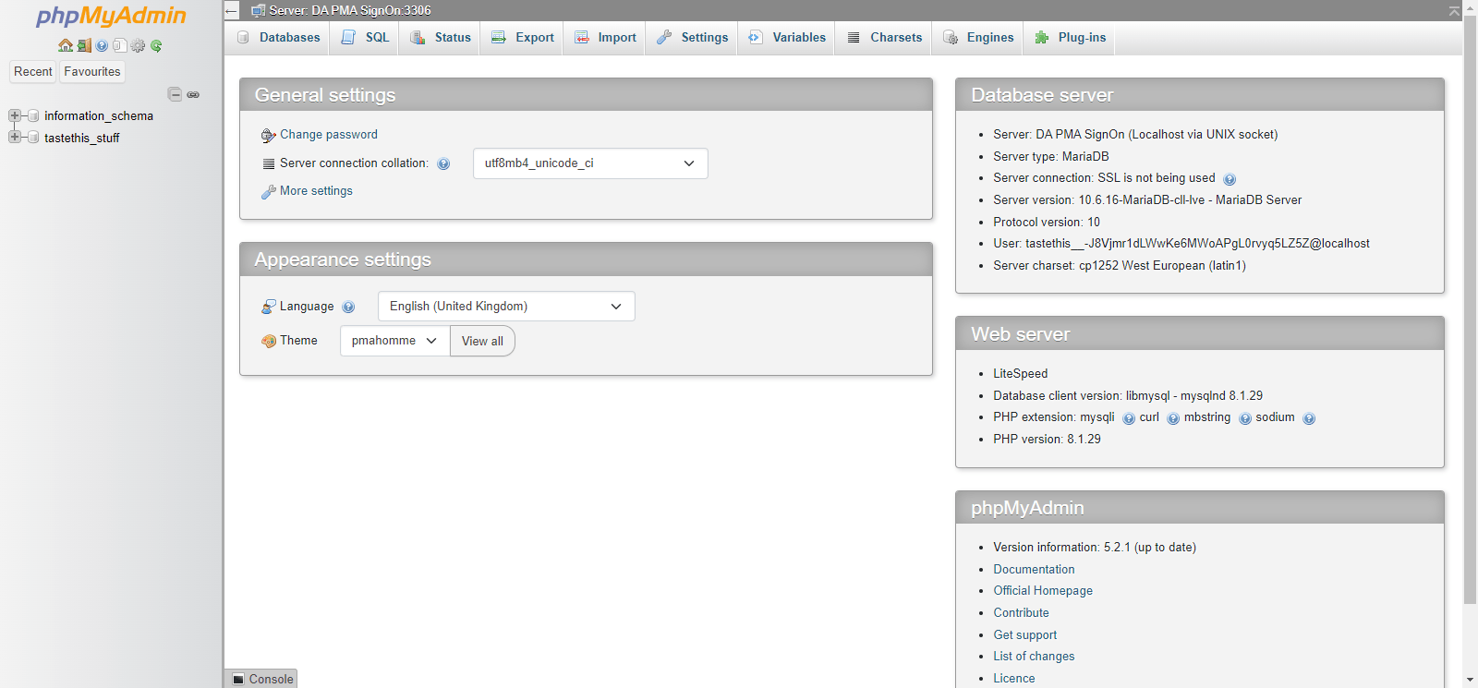This screenshot has width=1478, height=688.
Task: Open navigation panel settings gear icon
Action: point(138,45)
